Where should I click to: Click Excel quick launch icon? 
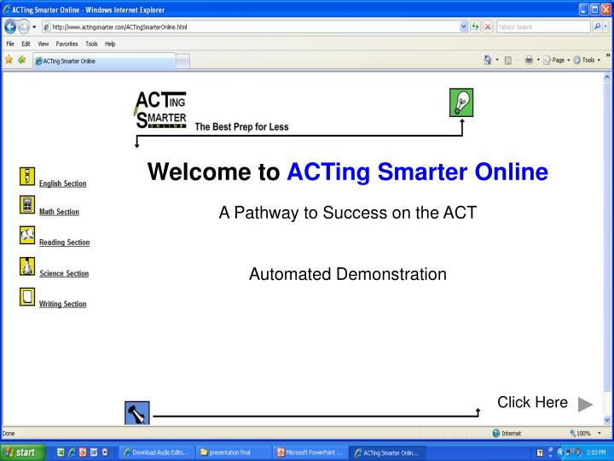(x=61, y=452)
